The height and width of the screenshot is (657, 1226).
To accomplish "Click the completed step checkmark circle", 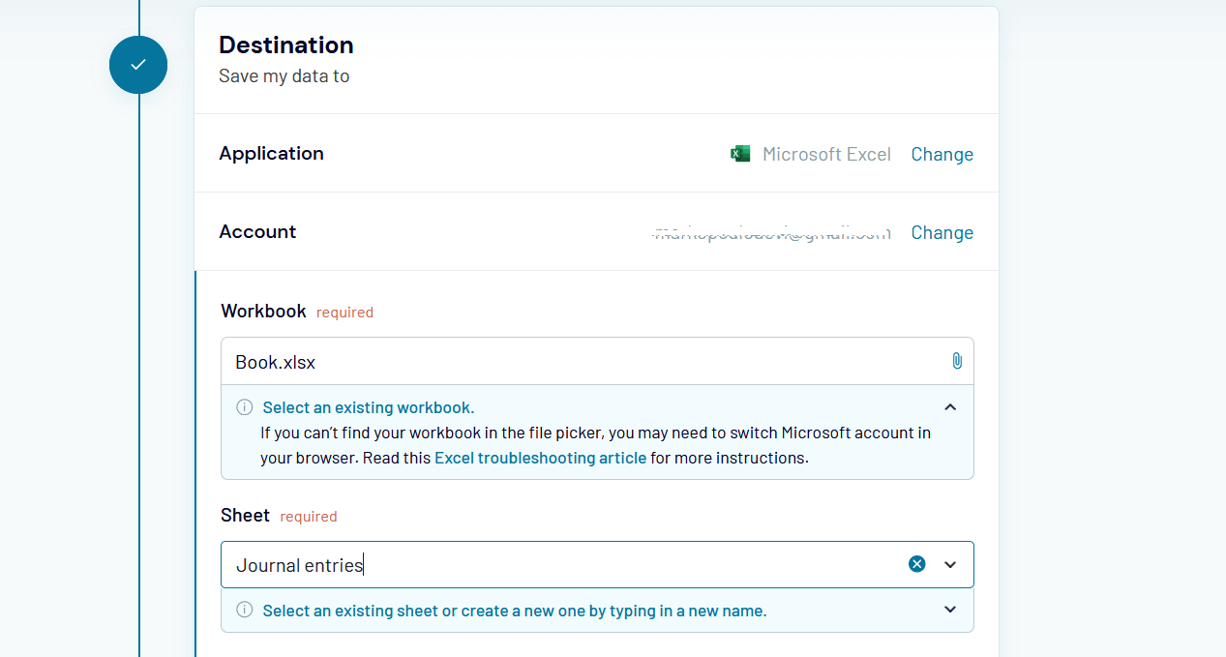I will tap(138, 65).
